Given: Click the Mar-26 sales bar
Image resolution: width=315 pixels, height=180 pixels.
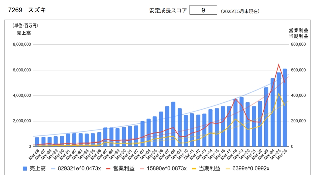Looking at the screenshot, I should pos(285,108).
